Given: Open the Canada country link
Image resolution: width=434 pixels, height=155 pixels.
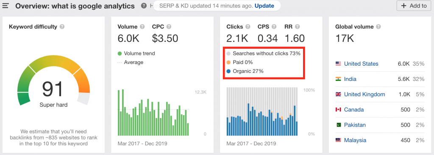Looking at the screenshot, I should [x=354, y=110].
